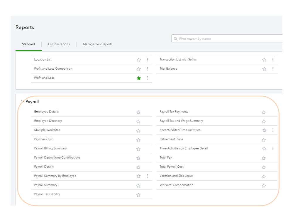Switch to the Management reports tab
Screen dimensions: 293x220
98,44
